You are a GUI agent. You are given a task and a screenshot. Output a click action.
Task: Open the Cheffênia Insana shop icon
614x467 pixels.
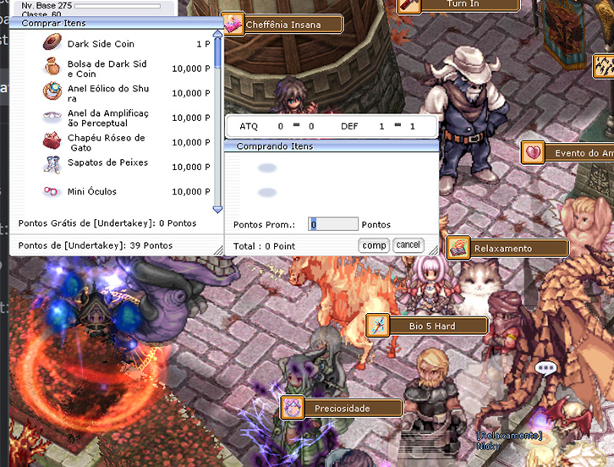click(x=233, y=24)
